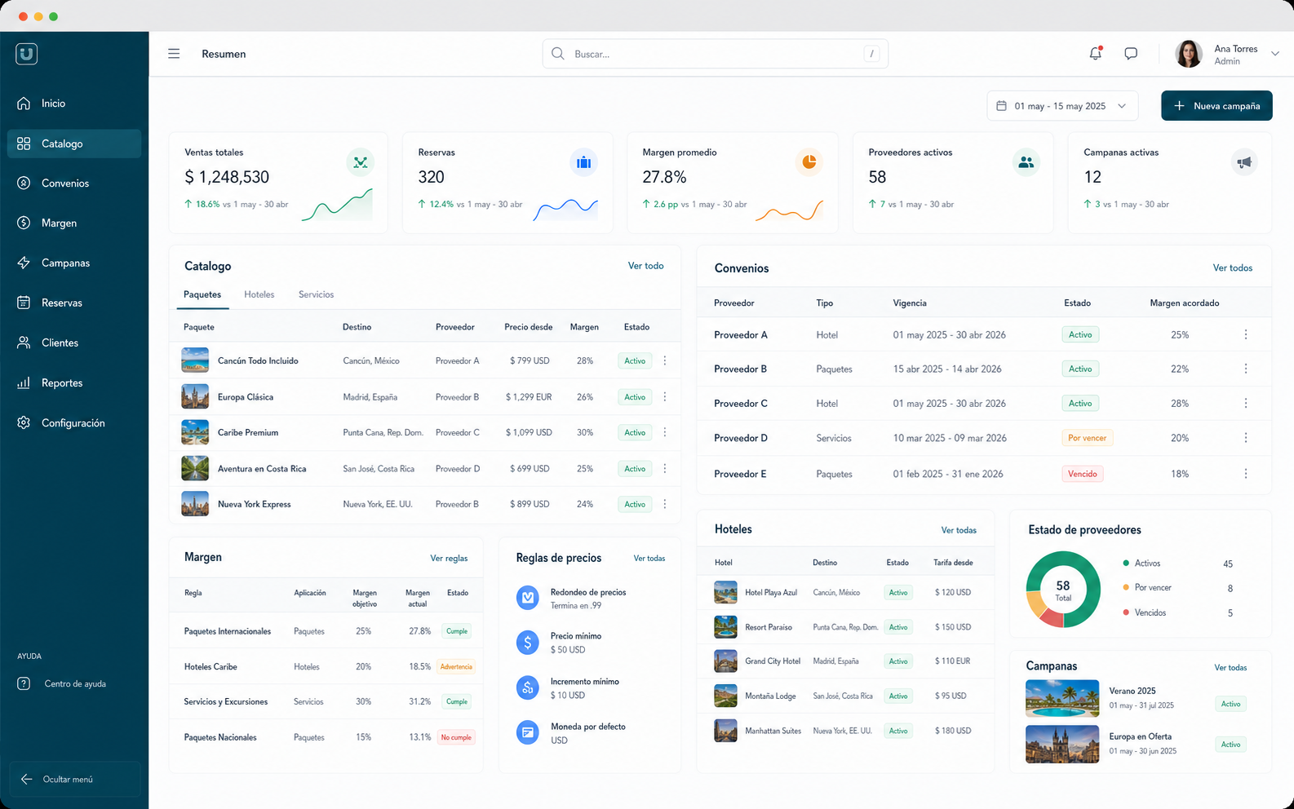
Task: Click the No cumple status badge
Action: point(456,737)
